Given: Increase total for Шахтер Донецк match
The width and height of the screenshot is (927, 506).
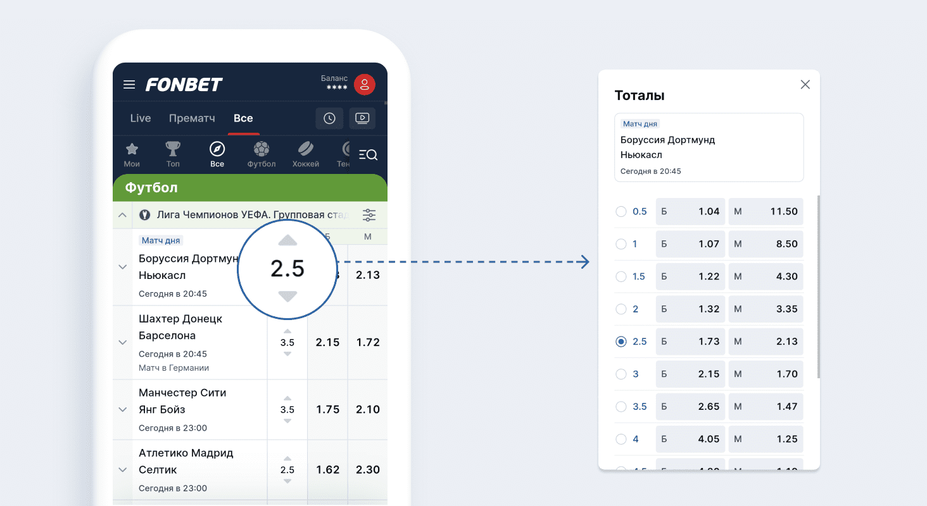Looking at the screenshot, I should 287,331.
